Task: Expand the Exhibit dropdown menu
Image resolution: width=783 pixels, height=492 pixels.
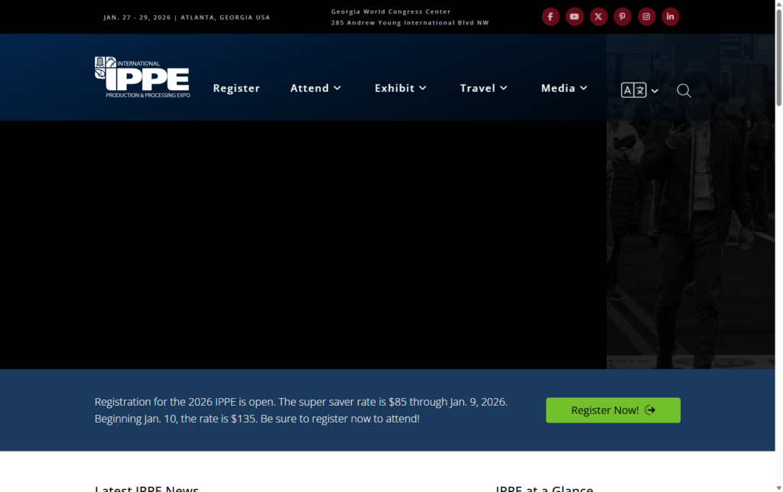Action: tap(400, 89)
